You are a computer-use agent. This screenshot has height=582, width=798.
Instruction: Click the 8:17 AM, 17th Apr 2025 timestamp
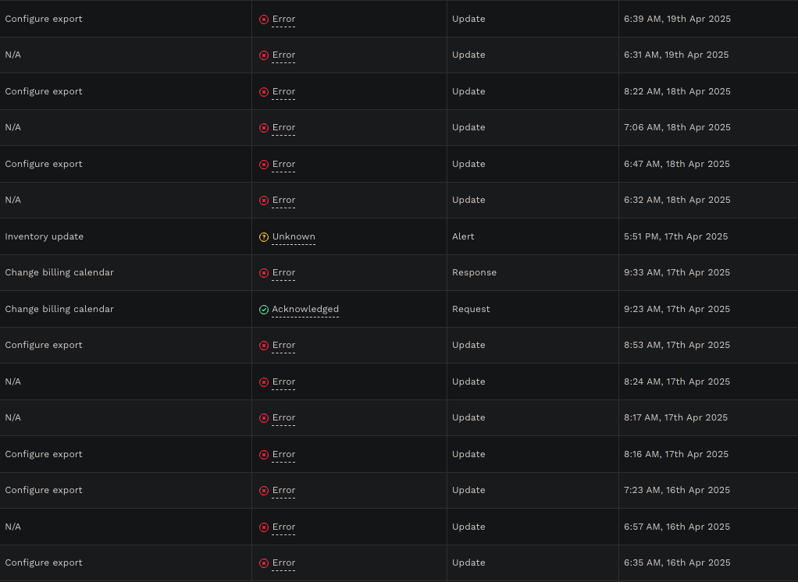pos(676,417)
